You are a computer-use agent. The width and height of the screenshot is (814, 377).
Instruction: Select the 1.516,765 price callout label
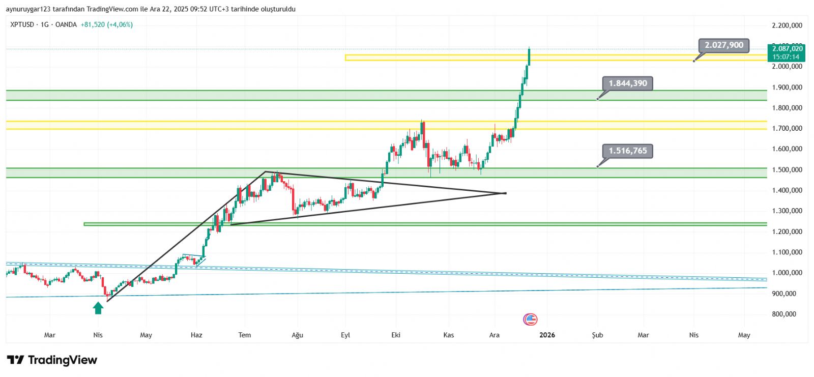click(627, 151)
